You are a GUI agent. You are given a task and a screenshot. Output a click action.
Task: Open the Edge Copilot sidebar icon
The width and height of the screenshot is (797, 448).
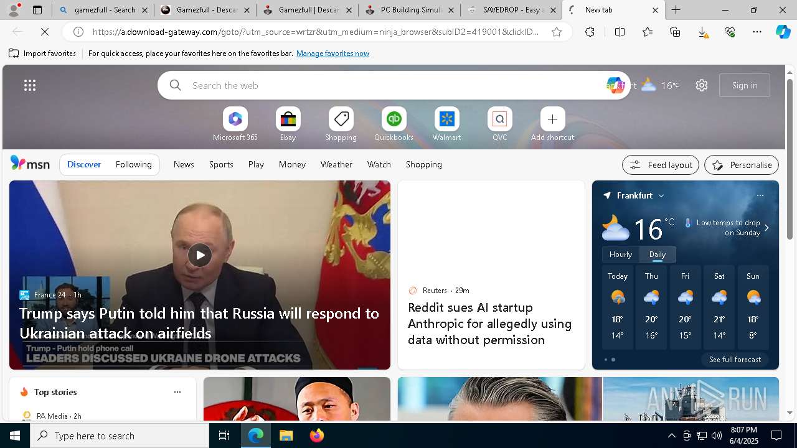point(783,32)
